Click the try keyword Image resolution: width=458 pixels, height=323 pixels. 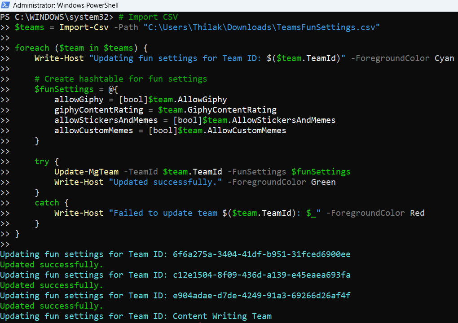pyautogui.click(x=41, y=161)
